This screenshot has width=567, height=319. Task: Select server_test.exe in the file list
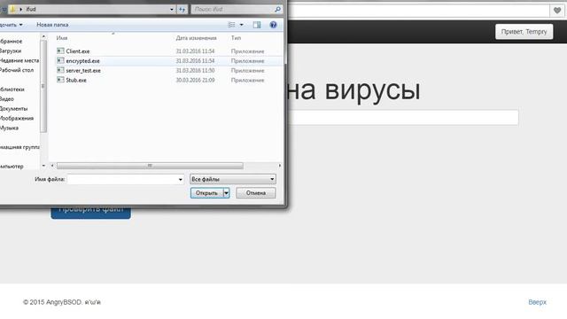(83, 71)
